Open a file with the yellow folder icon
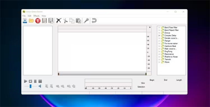 [x=31, y=21]
